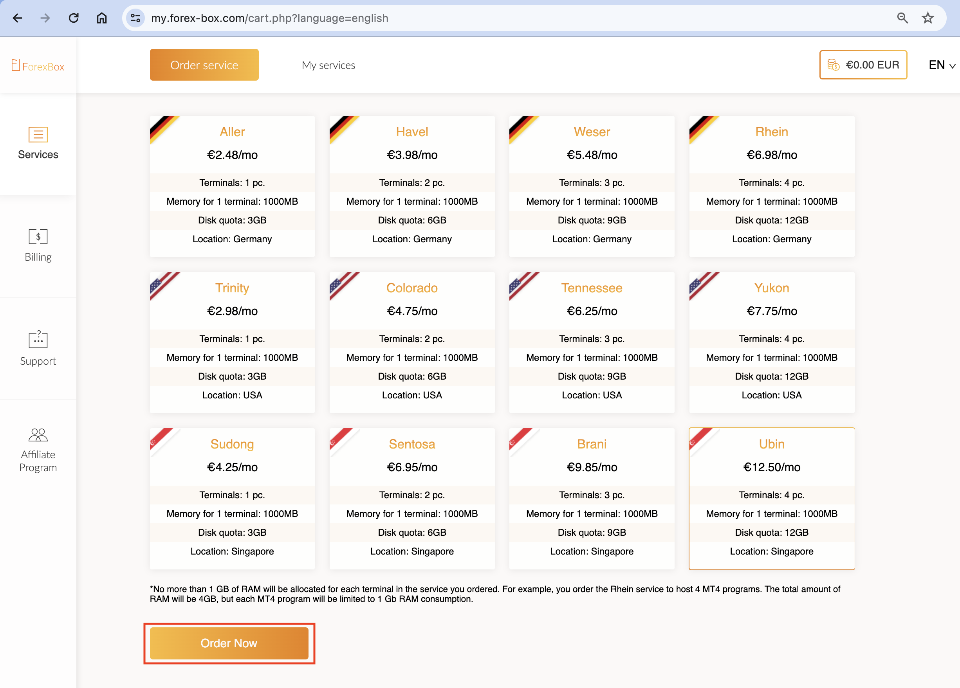Open the Support sidebar icon
Viewport: 960px width, 688px height.
coord(38,339)
